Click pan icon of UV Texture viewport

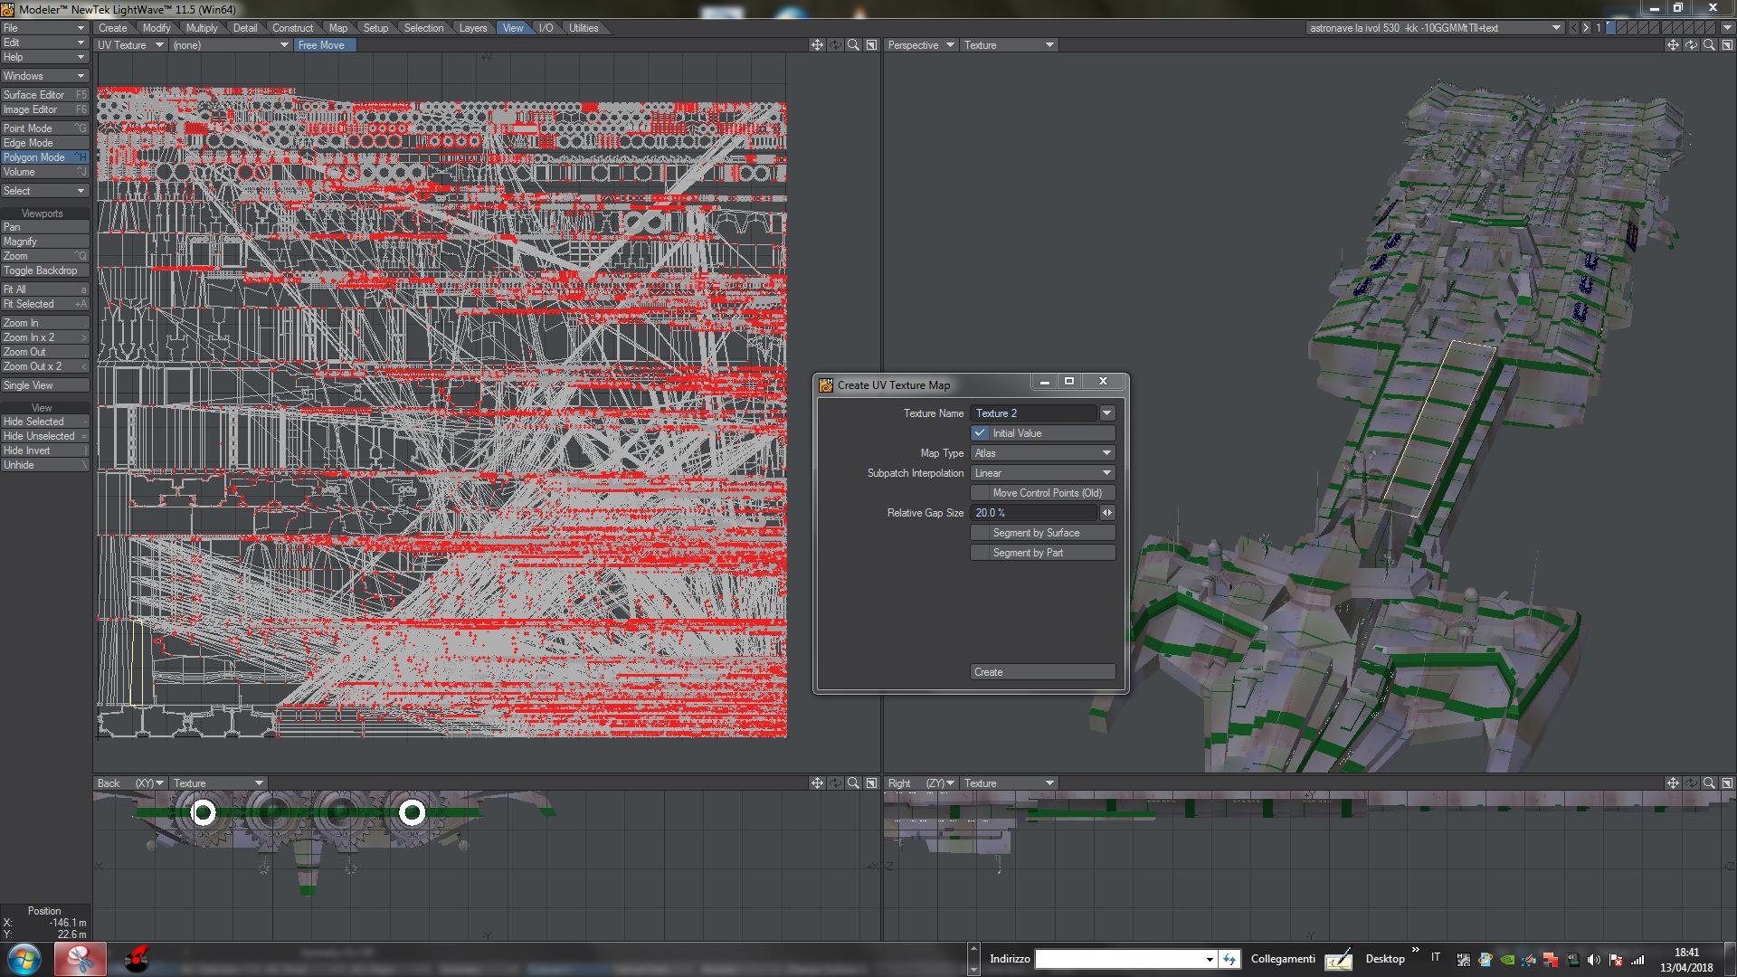tap(817, 45)
